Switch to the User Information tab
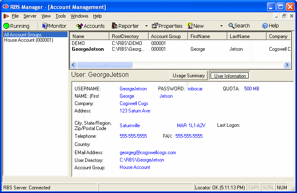 [230, 76]
